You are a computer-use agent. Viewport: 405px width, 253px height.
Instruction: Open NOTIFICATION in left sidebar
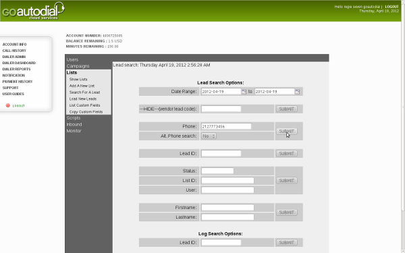[13, 76]
